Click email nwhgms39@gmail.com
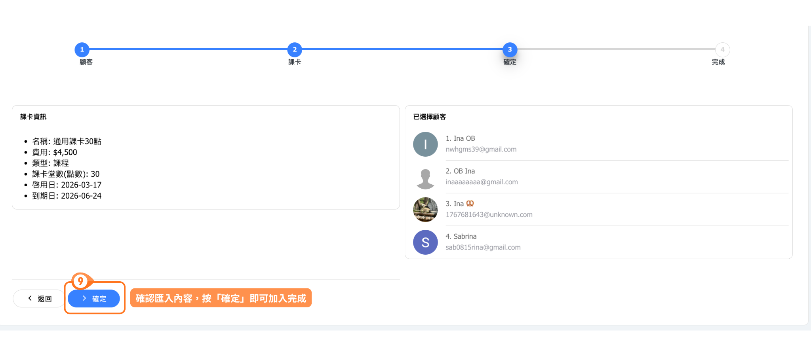This screenshot has width=811, height=356. (481, 150)
